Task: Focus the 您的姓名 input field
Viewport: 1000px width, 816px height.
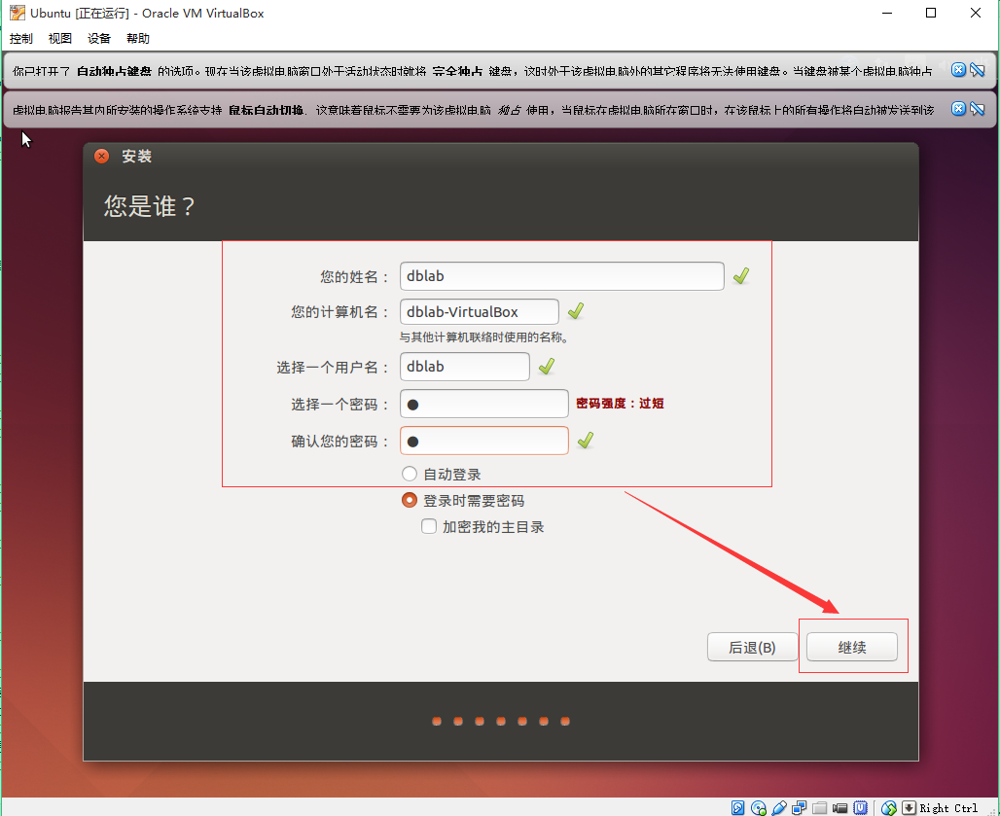Action: tap(562, 276)
